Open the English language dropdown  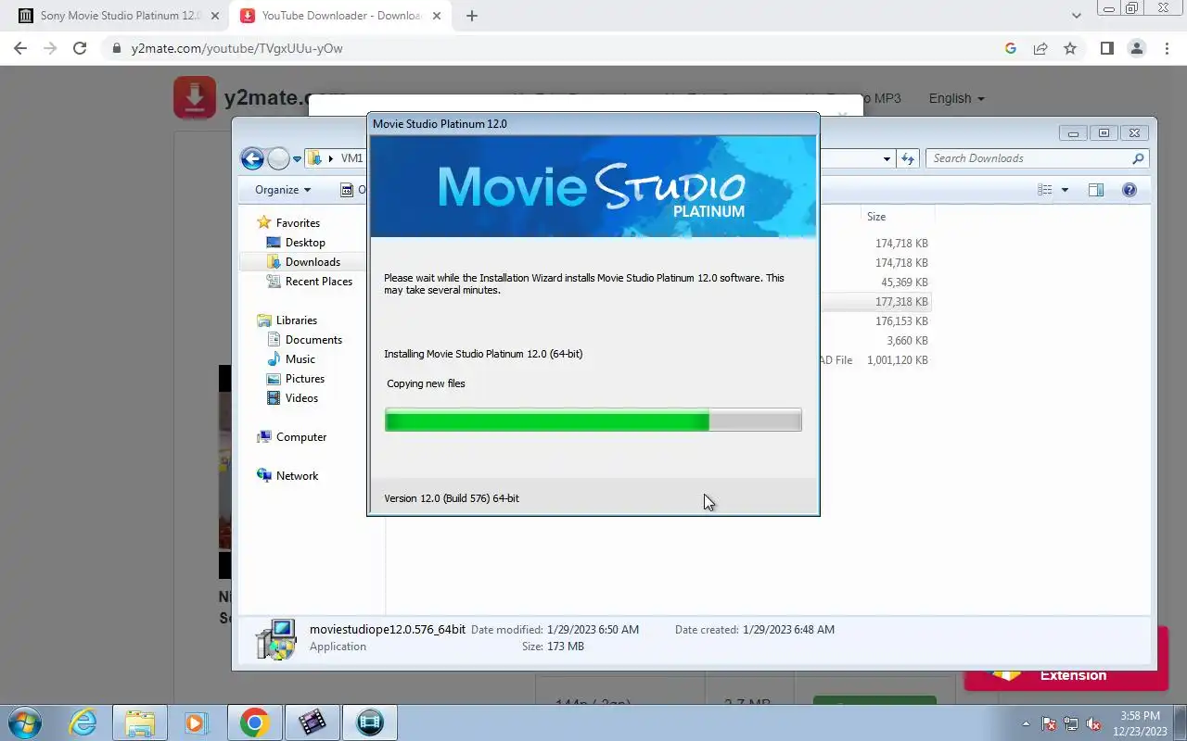(956, 98)
